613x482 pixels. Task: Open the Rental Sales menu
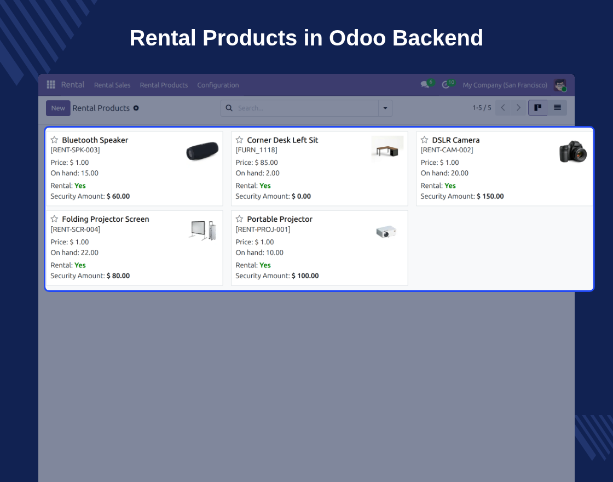coord(112,85)
